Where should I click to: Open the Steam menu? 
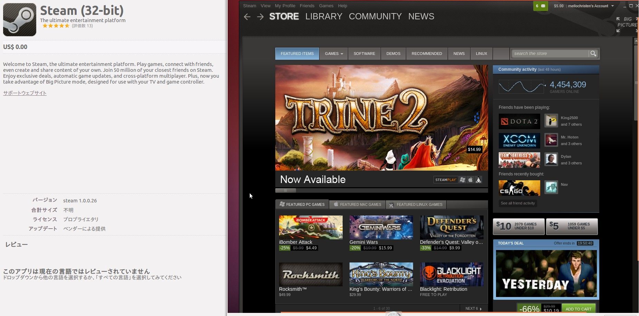coord(250,6)
